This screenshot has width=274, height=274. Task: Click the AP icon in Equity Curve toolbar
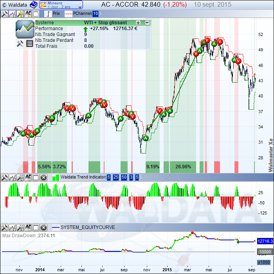pyautogui.click(x=28, y=228)
